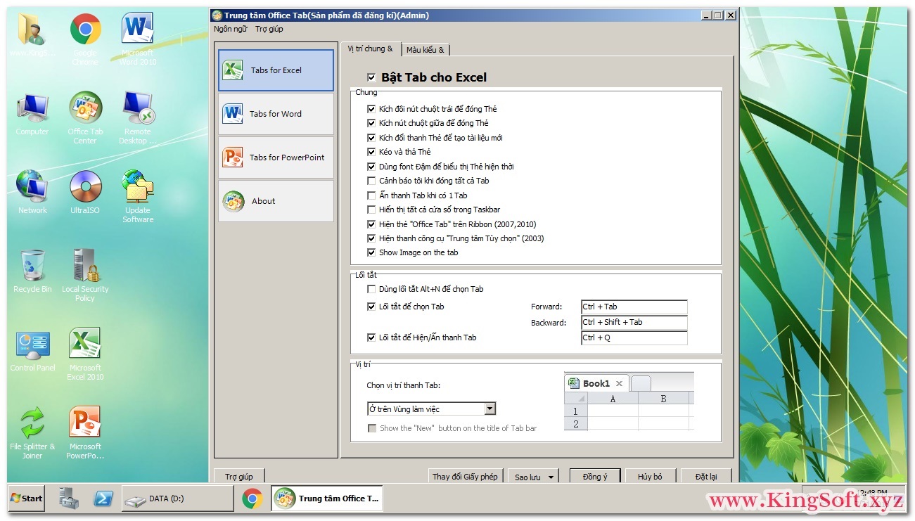Open the About section
This screenshot has width=915, height=521.
[x=276, y=201]
